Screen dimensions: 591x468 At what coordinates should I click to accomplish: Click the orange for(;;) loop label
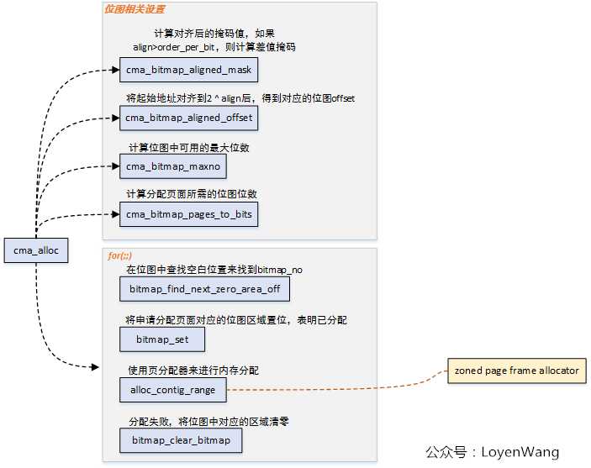tap(120, 256)
